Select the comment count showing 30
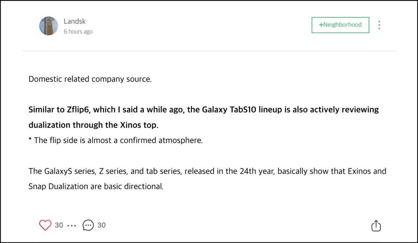Image resolution: width=418 pixels, height=243 pixels. click(x=101, y=225)
